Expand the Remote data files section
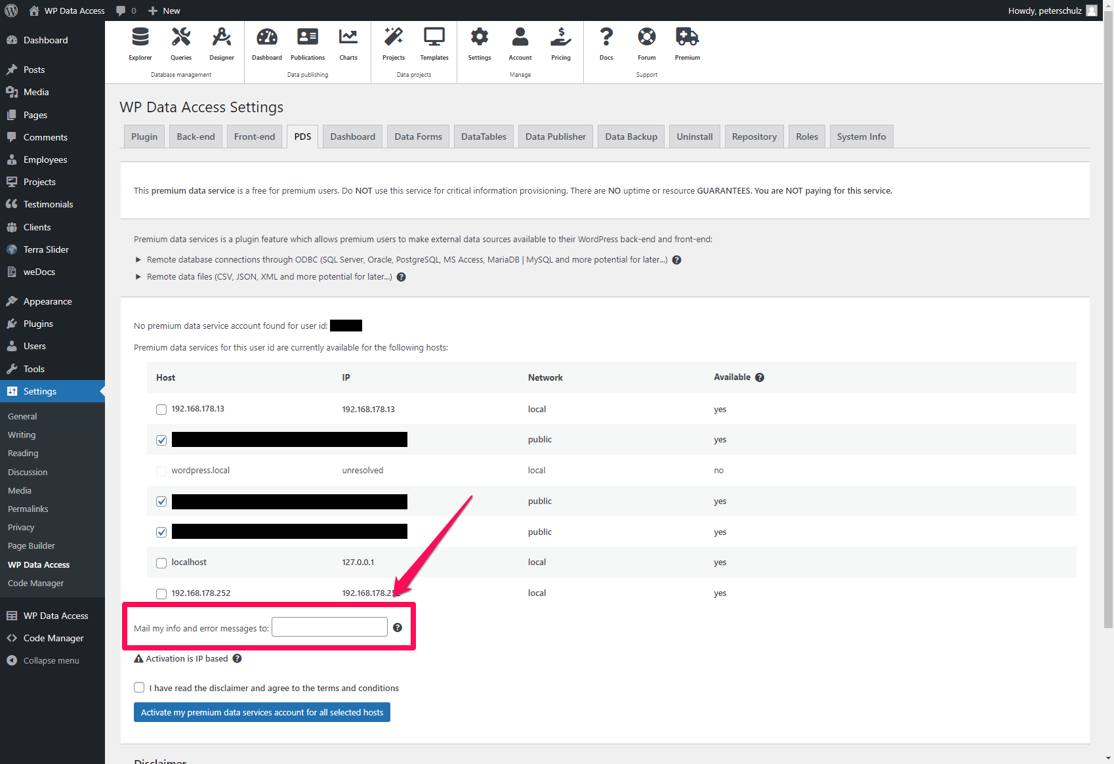This screenshot has height=764, width=1114. point(138,276)
